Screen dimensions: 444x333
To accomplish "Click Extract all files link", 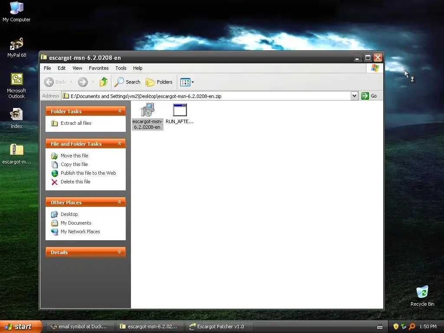I will tap(76, 123).
